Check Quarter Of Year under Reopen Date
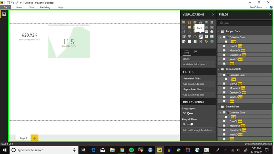Image resolution: width=274 pixels, height=154 pixels. click(x=224, y=55)
